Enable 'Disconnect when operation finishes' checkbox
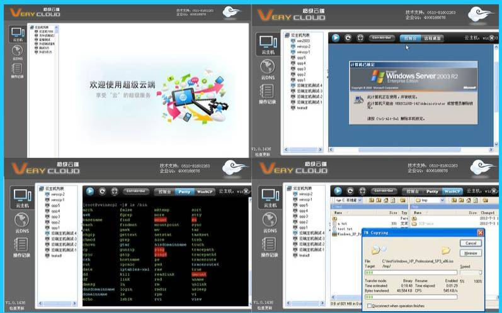This screenshot has height=313, width=502. tap(369, 305)
